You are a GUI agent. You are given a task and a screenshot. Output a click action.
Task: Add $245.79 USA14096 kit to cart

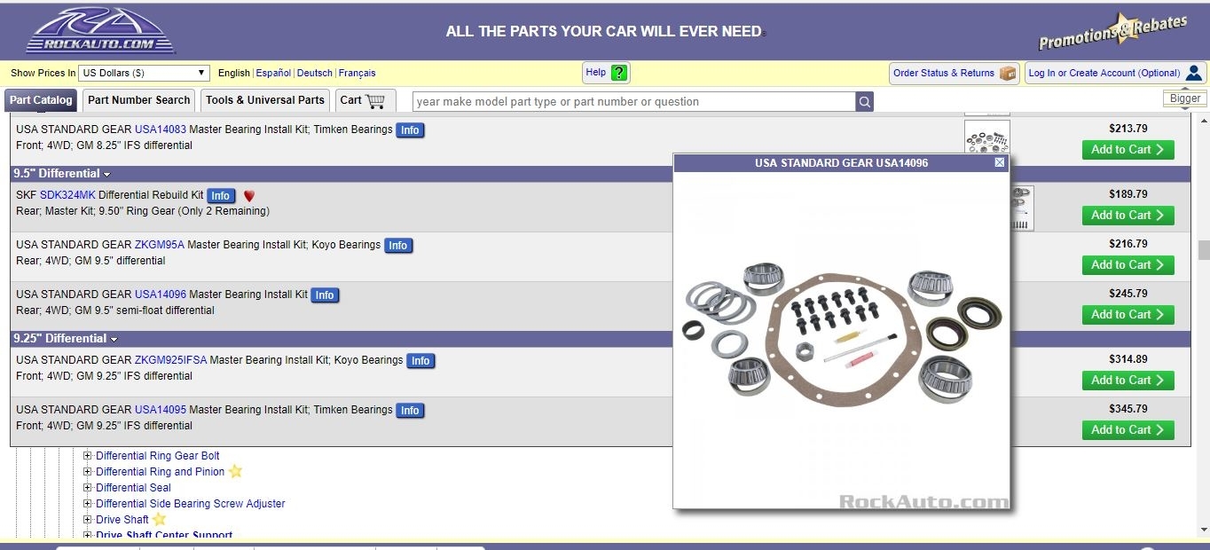point(1128,315)
